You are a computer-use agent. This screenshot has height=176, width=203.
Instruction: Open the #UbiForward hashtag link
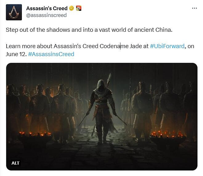tap(167, 46)
